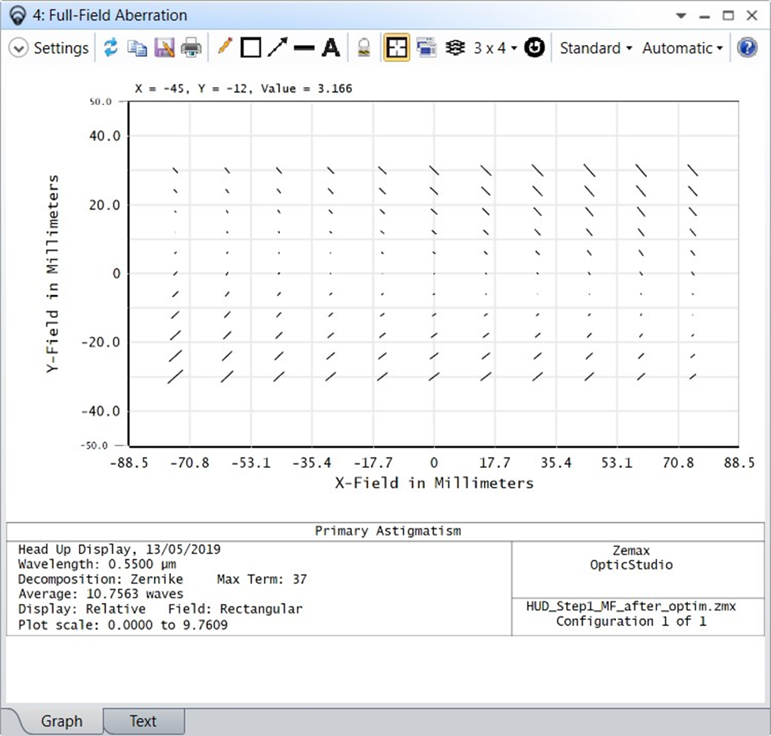Save the graph with the floppy disk icon
The height and width of the screenshot is (736, 771).
click(164, 48)
